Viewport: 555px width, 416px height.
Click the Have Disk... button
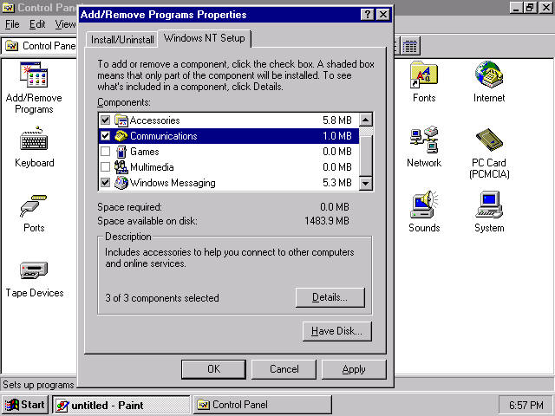pyautogui.click(x=337, y=331)
